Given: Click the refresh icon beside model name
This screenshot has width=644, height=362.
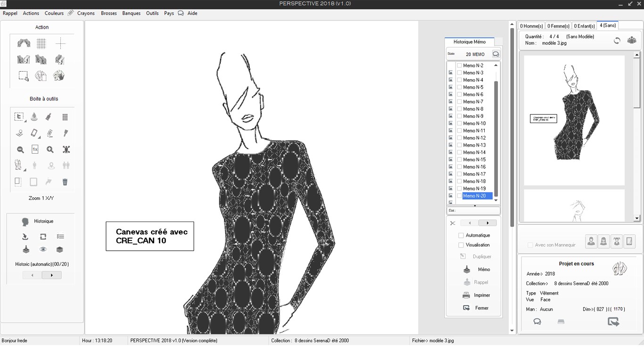Looking at the screenshot, I should pos(617,41).
